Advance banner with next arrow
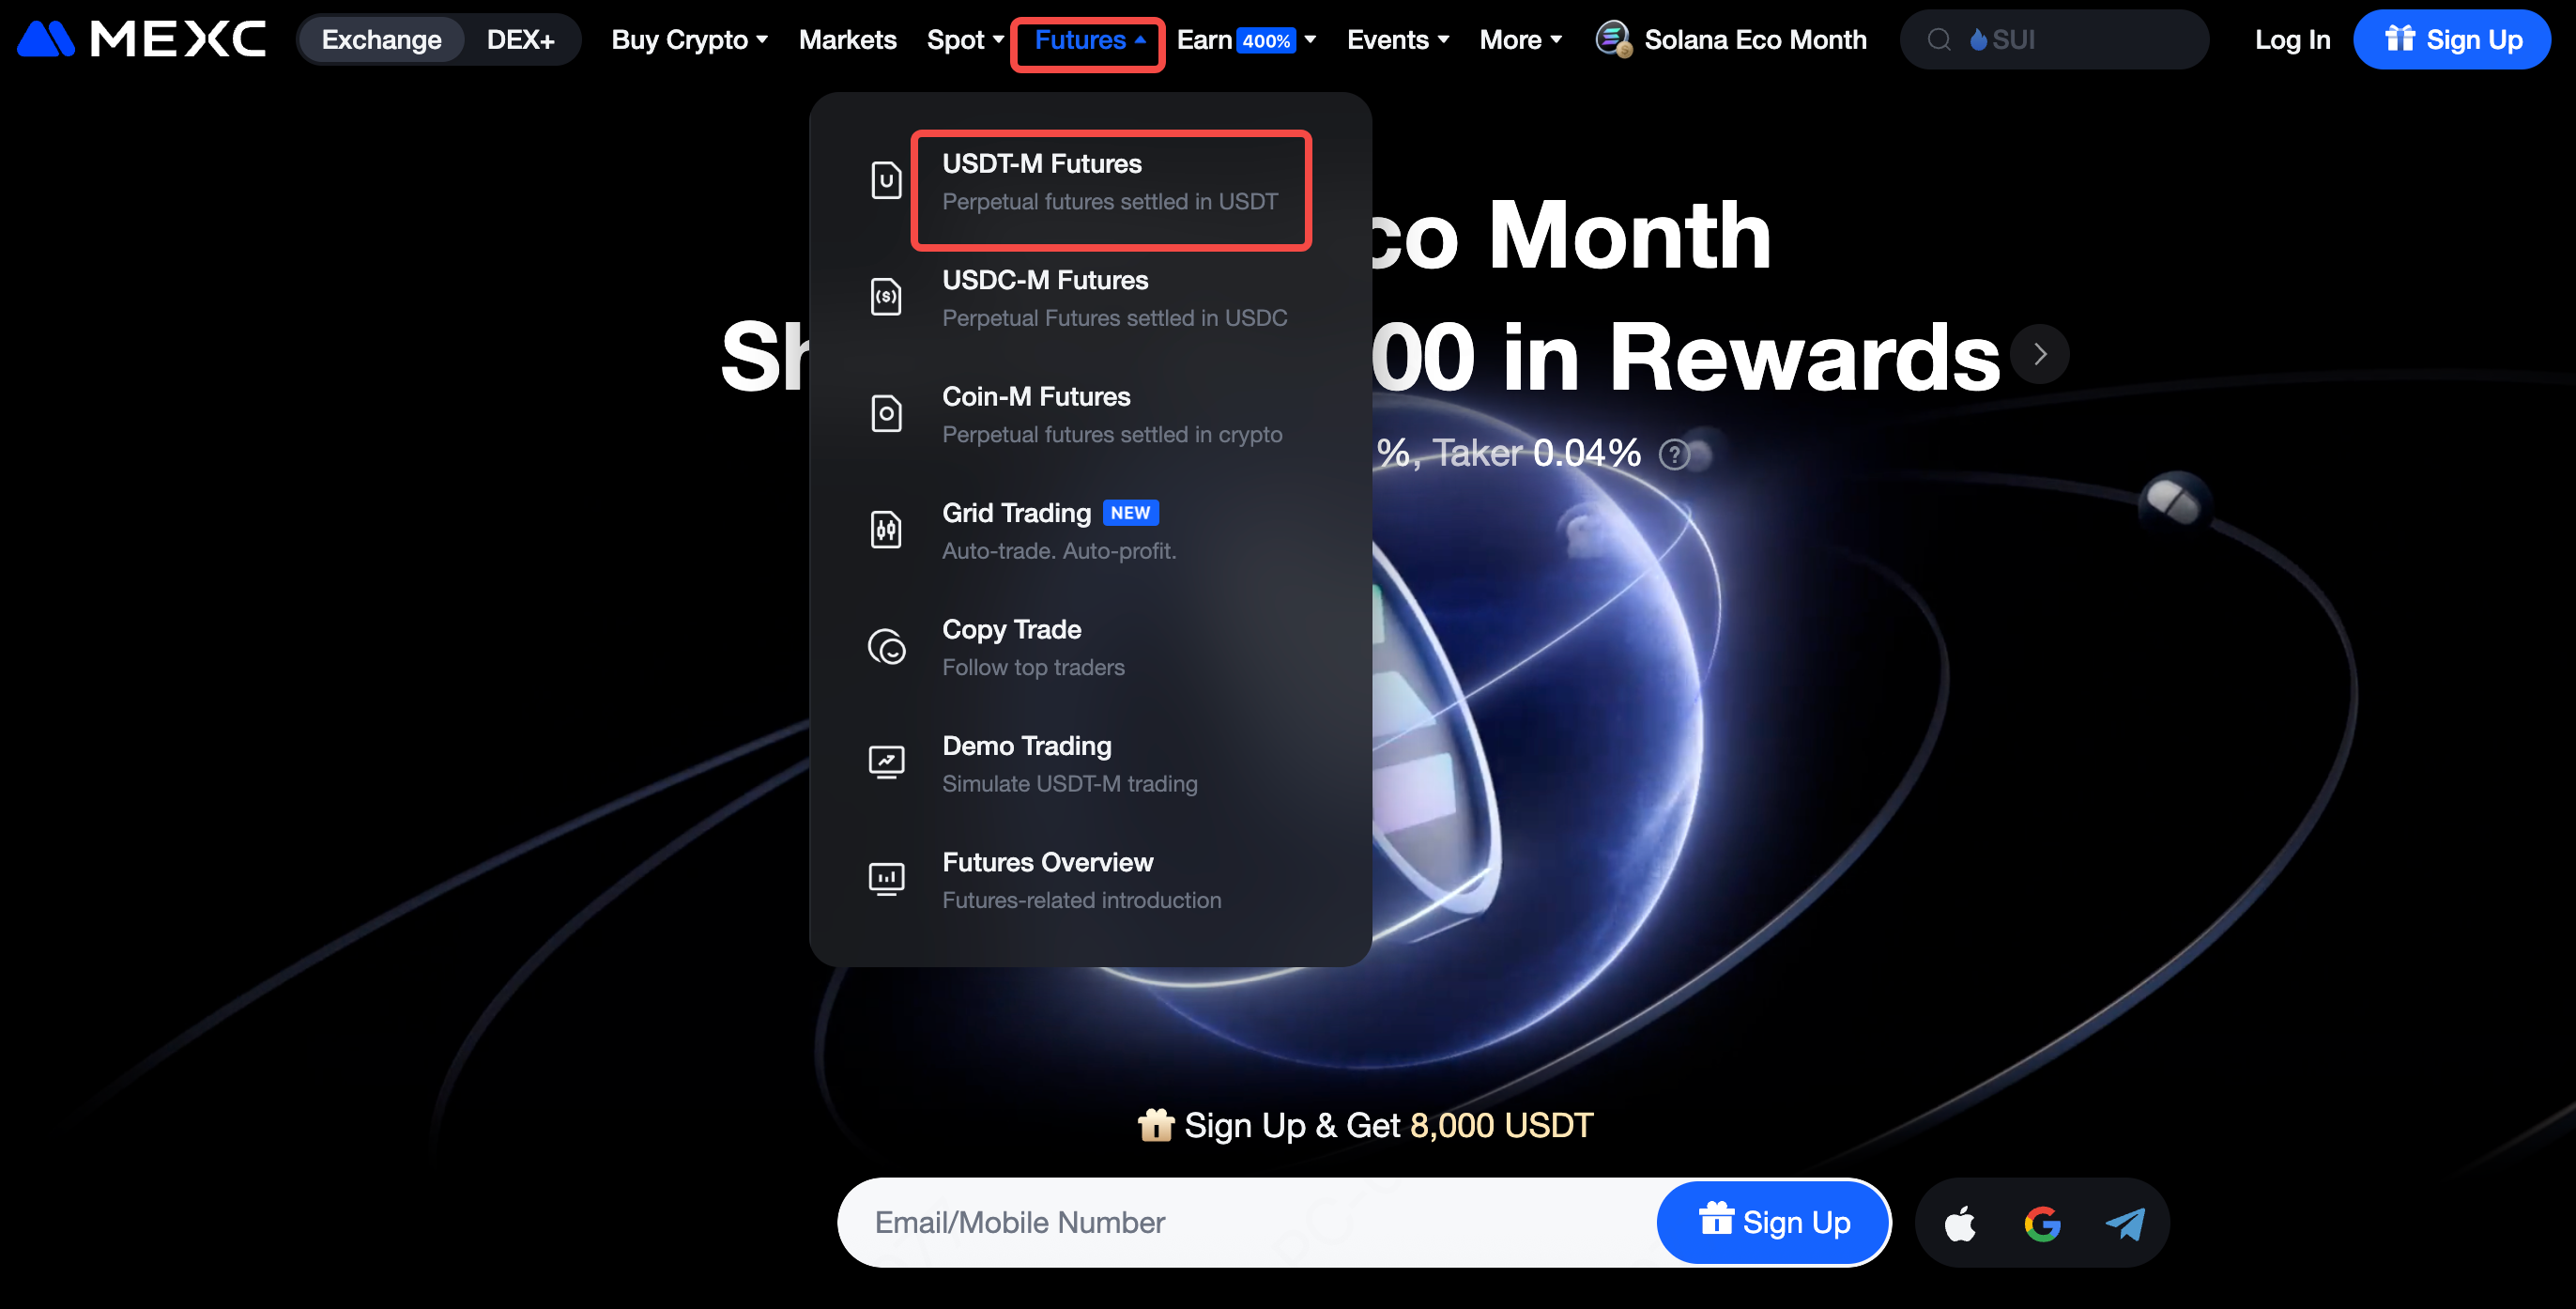The height and width of the screenshot is (1309, 2576). 2040,354
